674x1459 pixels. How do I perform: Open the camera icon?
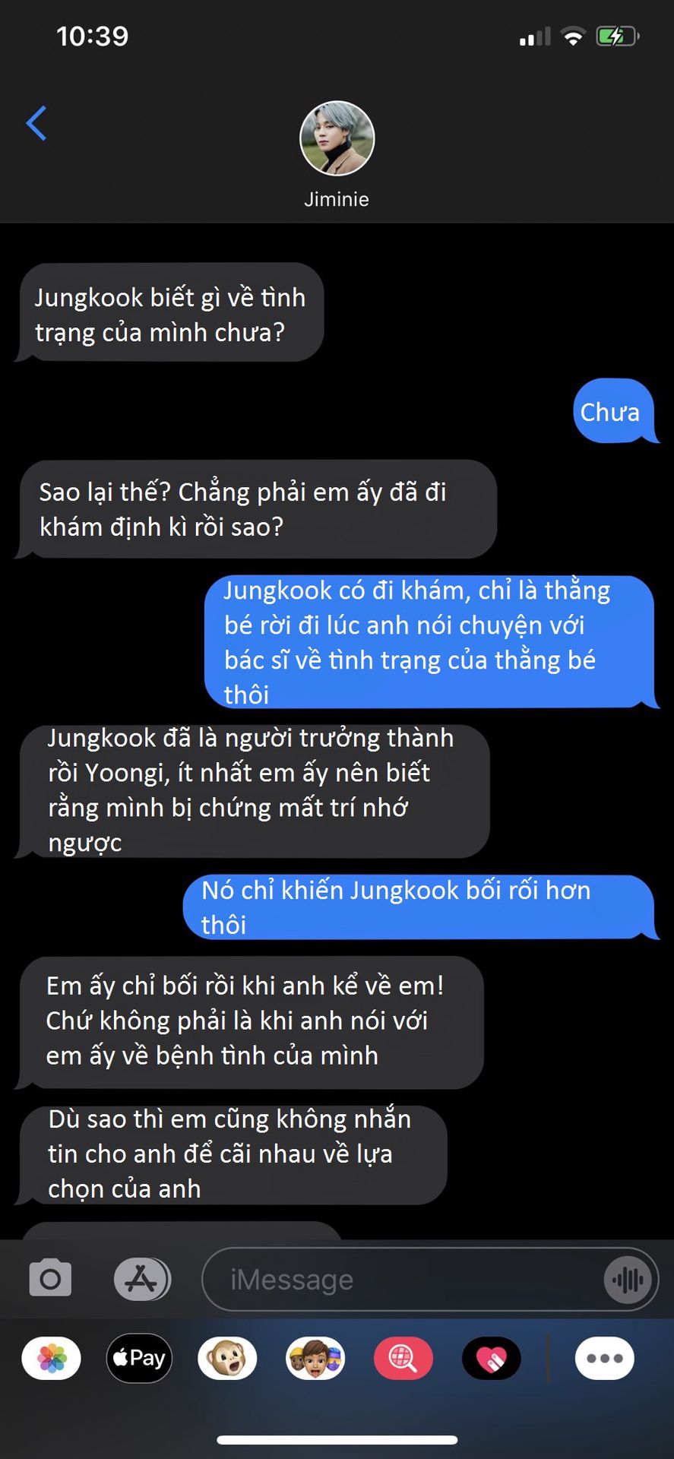pos(50,1279)
